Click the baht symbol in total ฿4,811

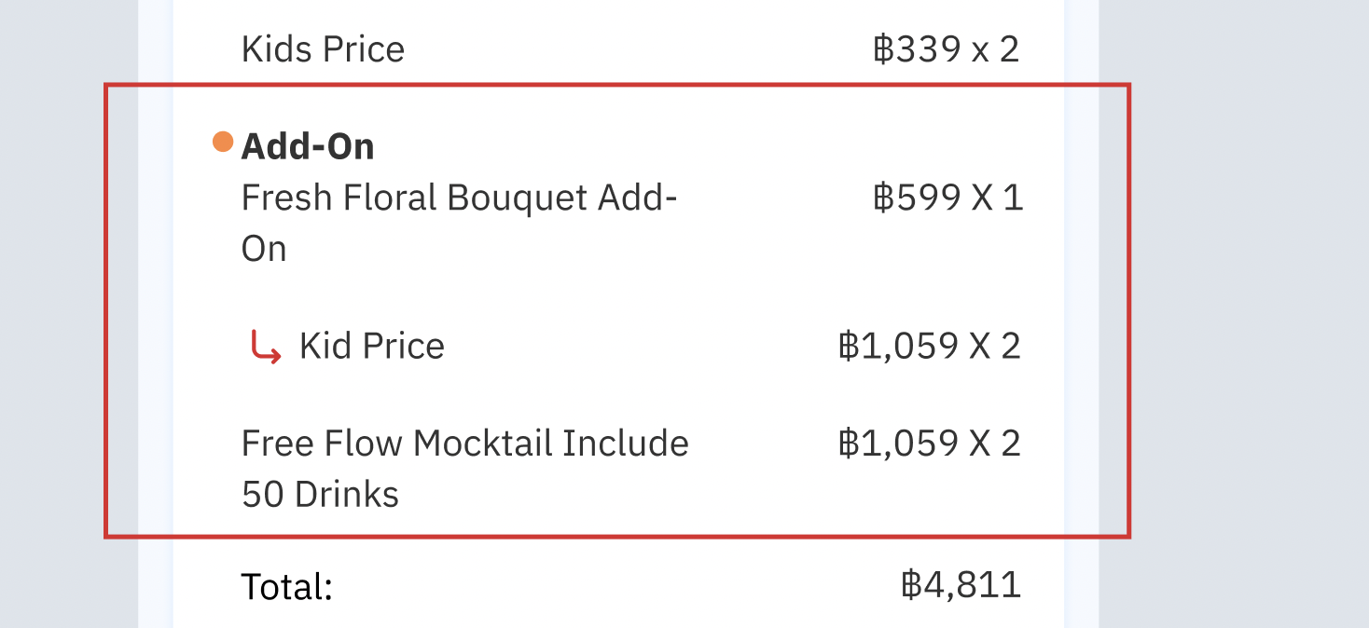coord(911,585)
